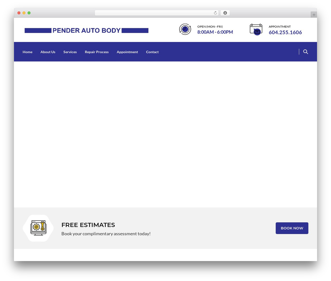Screen dimensions: 331x281
Task: Click the BOOK NOW button
Action: click(x=292, y=228)
